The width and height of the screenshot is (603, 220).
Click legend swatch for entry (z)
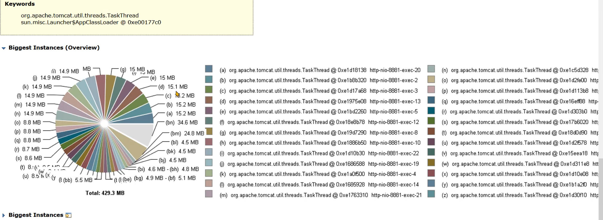pyautogui.click(x=431, y=194)
